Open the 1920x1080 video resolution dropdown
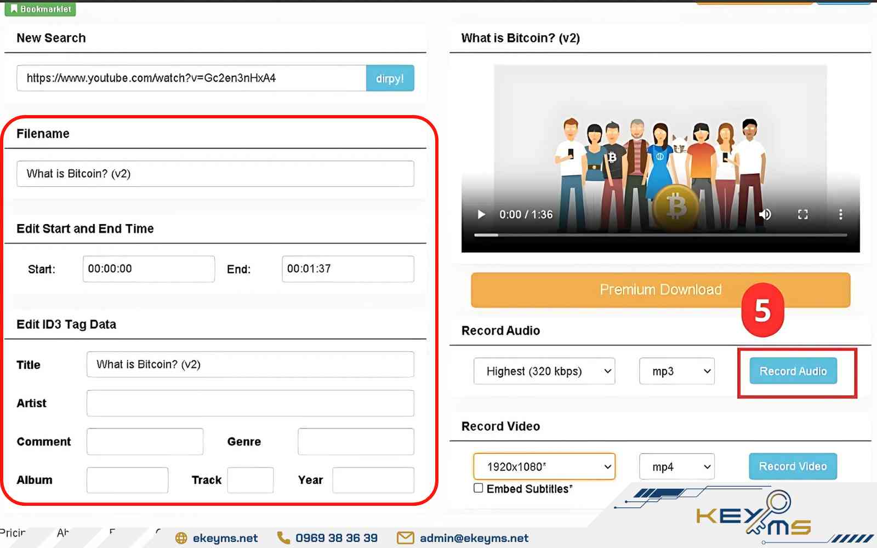 [x=544, y=466]
